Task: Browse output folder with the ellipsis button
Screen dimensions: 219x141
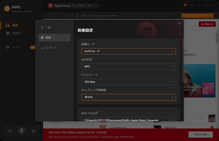Action: pyautogui.click(x=173, y=120)
